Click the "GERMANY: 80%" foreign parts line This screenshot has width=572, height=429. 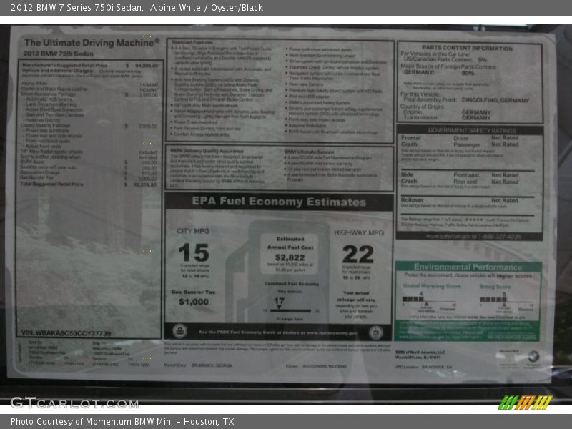439,73
